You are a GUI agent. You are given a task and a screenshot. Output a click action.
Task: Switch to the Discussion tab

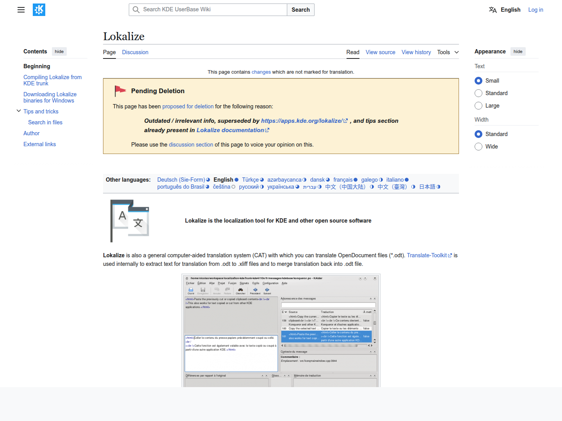[x=135, y=52]
